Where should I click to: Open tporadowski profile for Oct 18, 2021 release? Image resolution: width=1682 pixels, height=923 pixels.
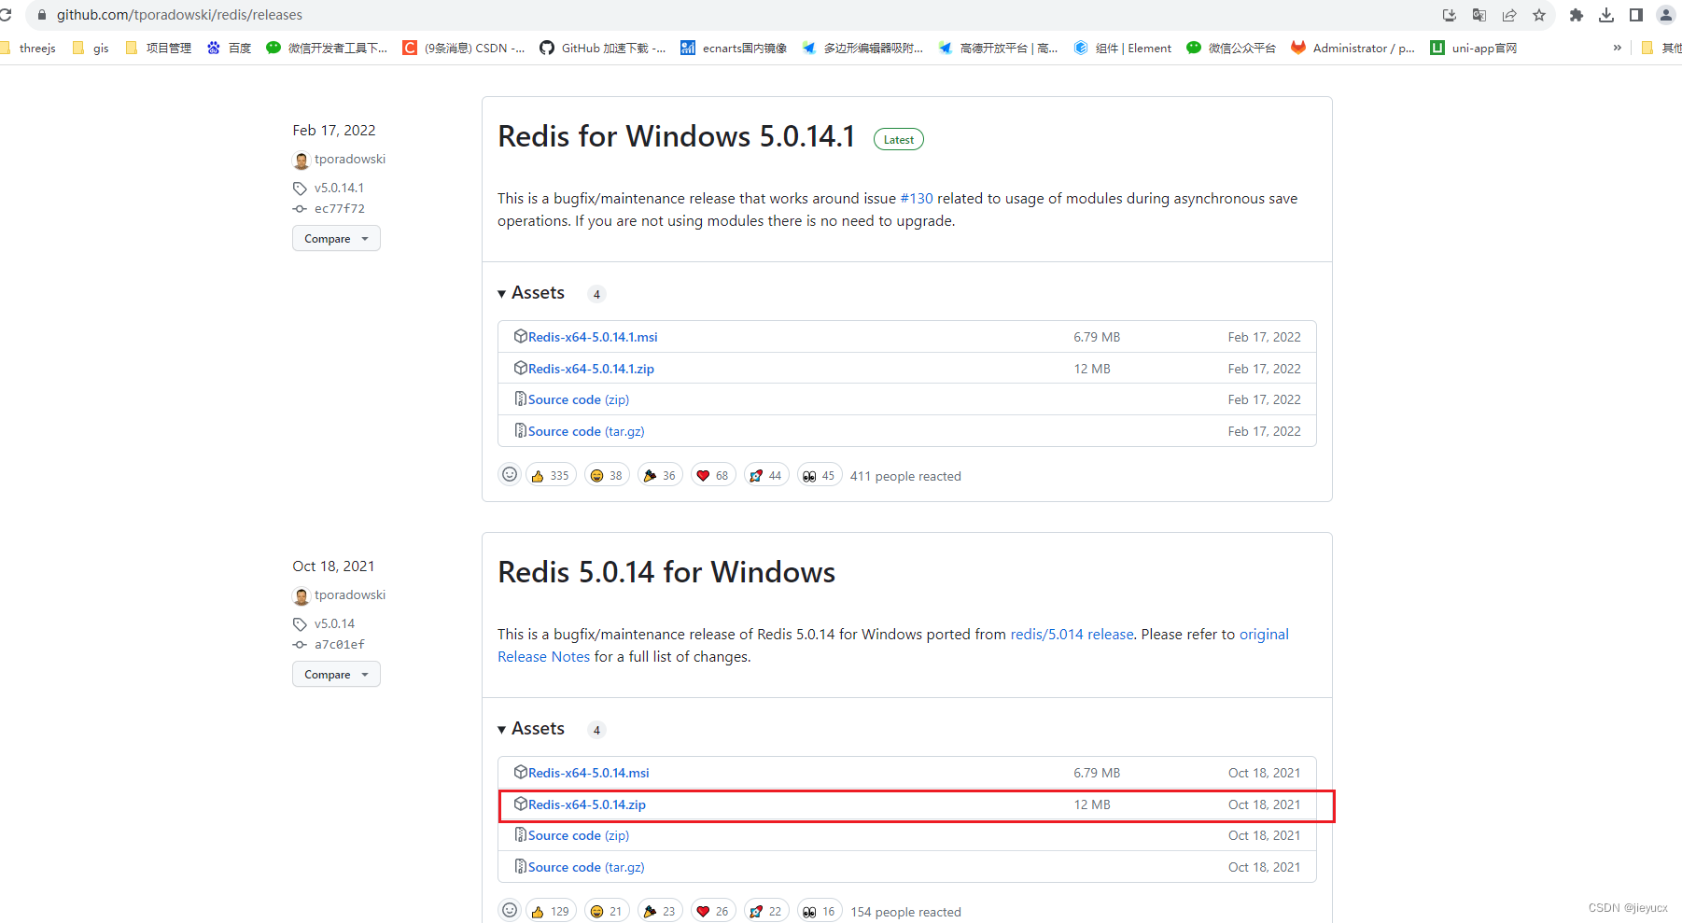(349, 595)
